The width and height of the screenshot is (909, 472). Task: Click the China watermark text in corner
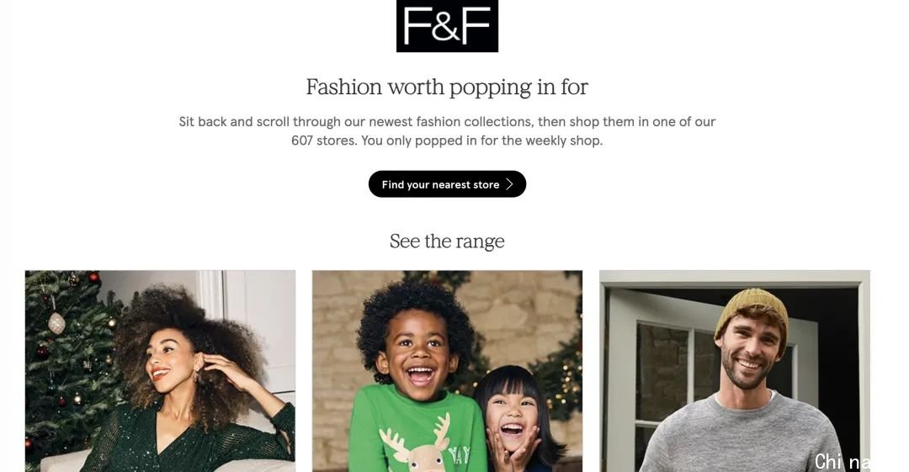tap(843, 462)
